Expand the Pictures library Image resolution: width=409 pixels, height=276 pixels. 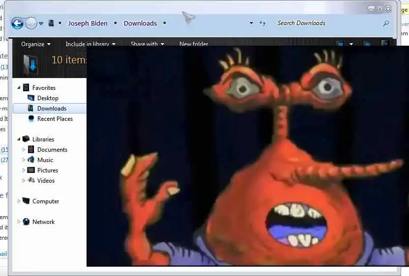24,170
